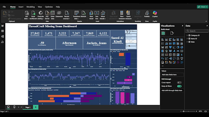Expand the Category ID table
This screenshot has width=209, height=117.
(x=187, y=35)
